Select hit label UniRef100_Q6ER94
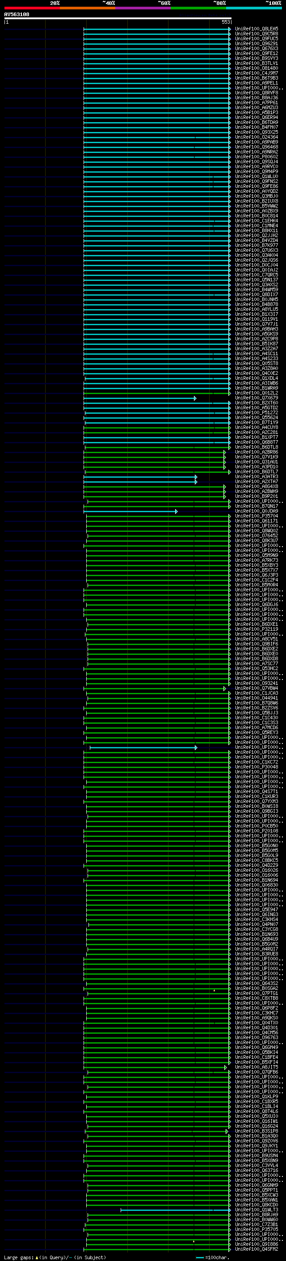 tap(256, 118)
